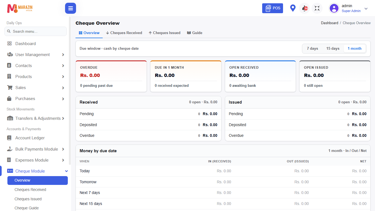Expand the Products submenu chevron
The width and height of the screenshot is (375, 211).
63,77
